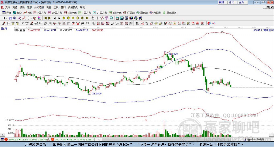This screenshot has height=147, width=274.
Task: Click the 26.9500 low price marker
Action: pos(97,94)
